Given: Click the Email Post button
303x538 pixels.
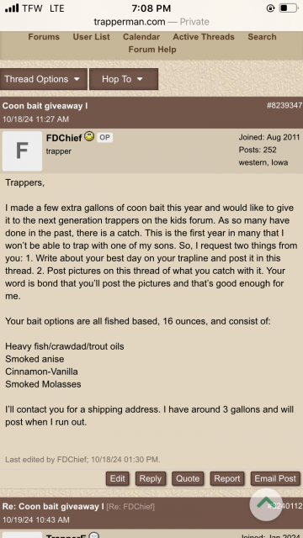Looking at the screenshot, I should click(x=275, y=478).
